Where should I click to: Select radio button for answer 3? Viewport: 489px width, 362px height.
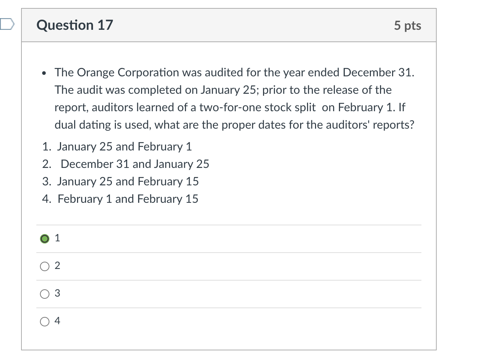(x=45, y=294)
